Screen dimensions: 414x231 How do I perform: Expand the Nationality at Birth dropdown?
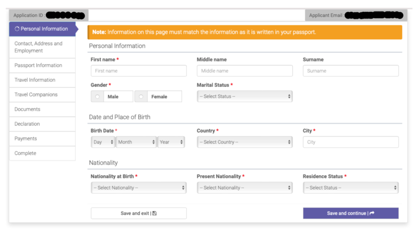point(138,187)
